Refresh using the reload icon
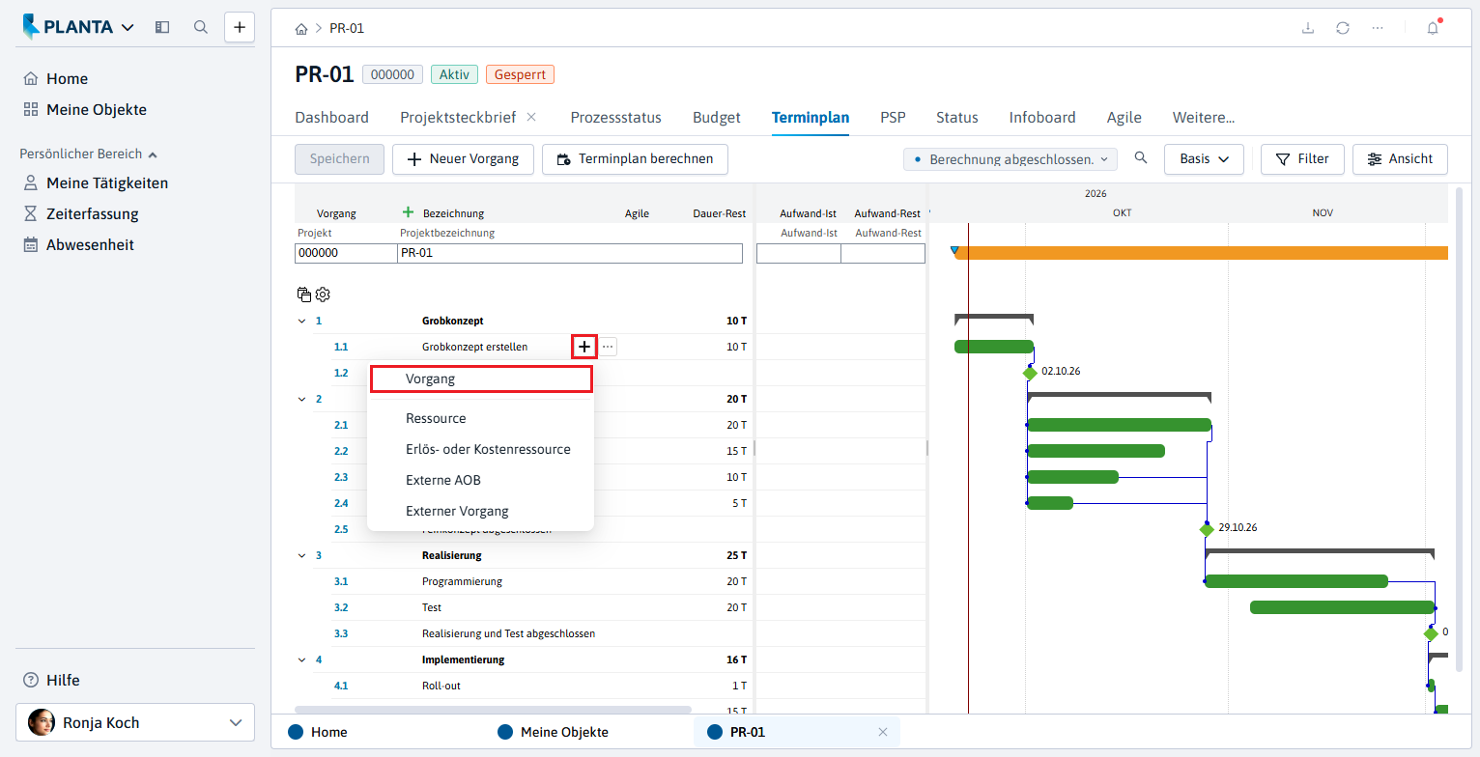Image resolution: width=1480 pixels, height=757 pixels. tap(1343, 28)
